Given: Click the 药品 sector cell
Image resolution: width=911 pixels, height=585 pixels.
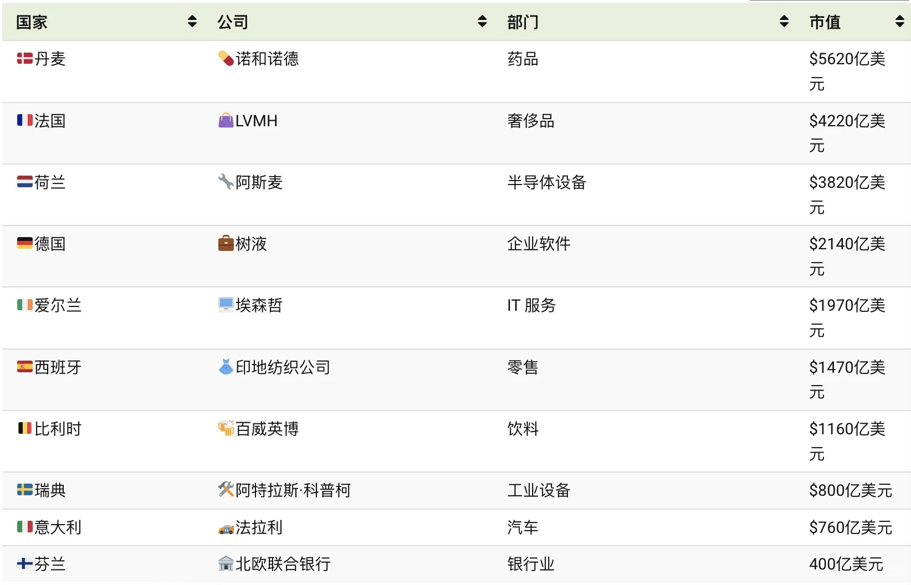Looking at the screenshot, I should (x=523, y=59).
